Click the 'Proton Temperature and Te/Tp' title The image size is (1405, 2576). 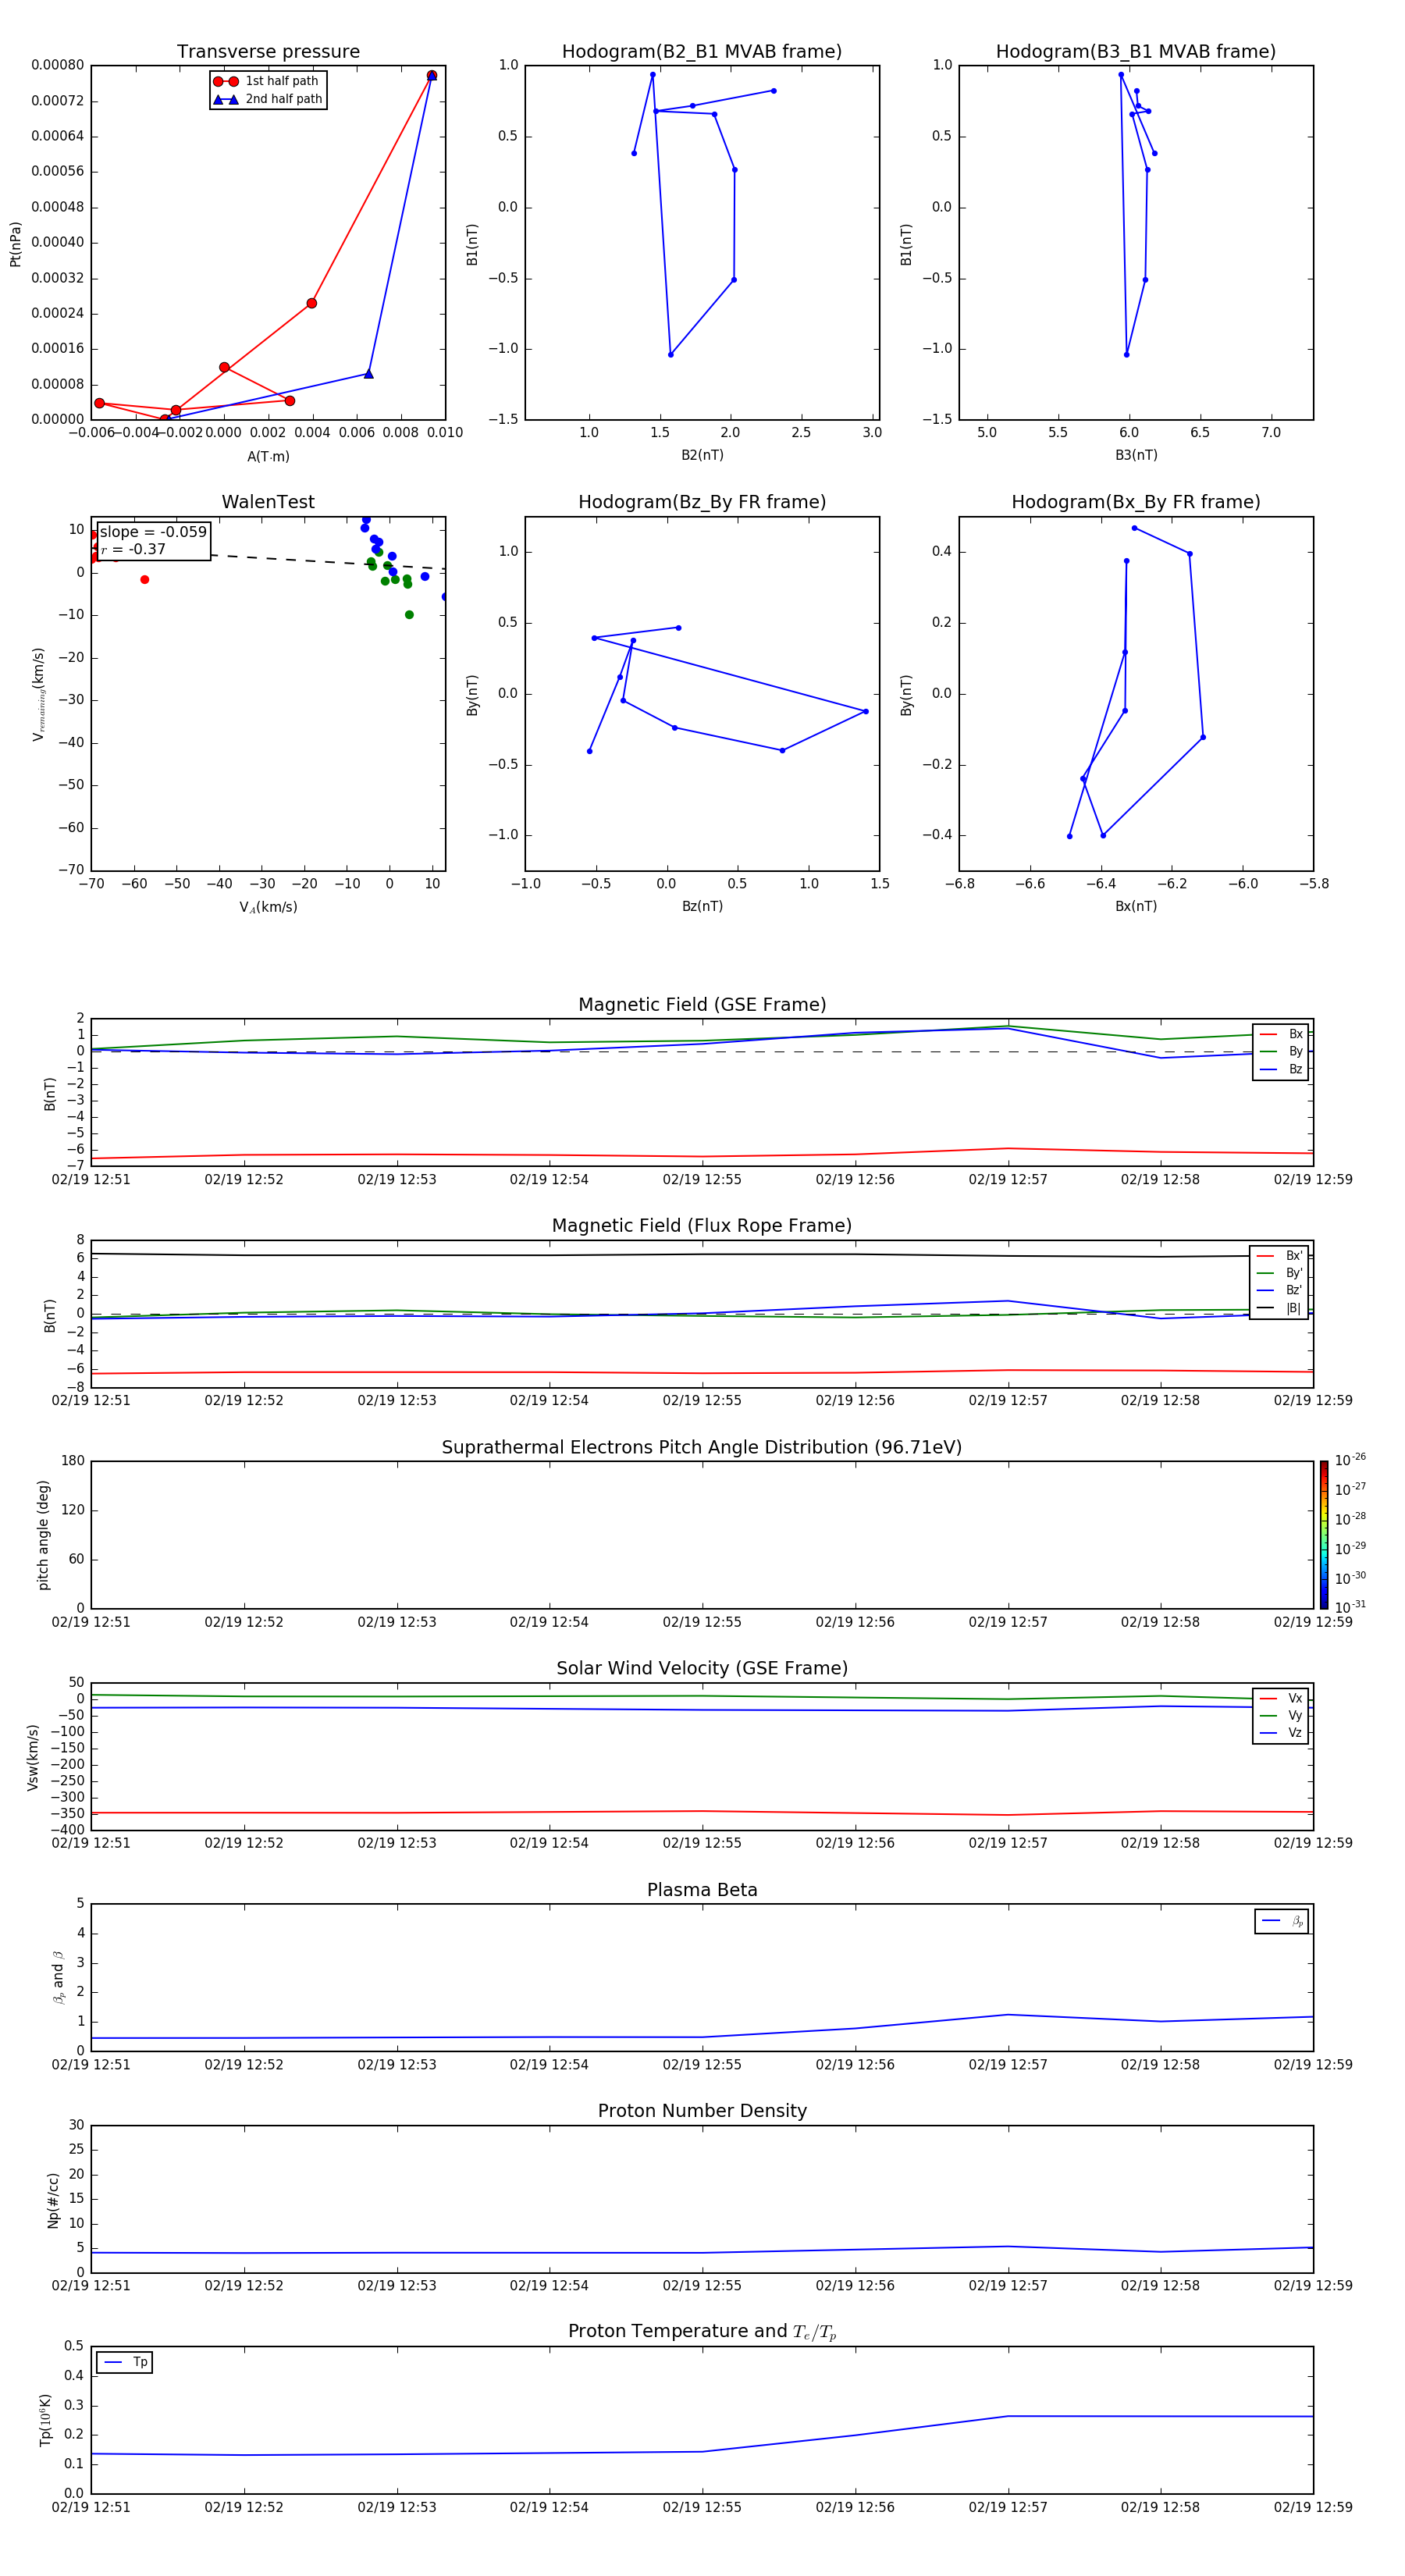[x=702, y=2332]
